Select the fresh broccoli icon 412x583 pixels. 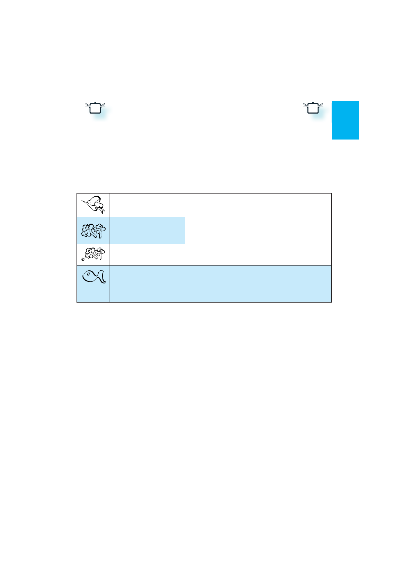point(93,231)
